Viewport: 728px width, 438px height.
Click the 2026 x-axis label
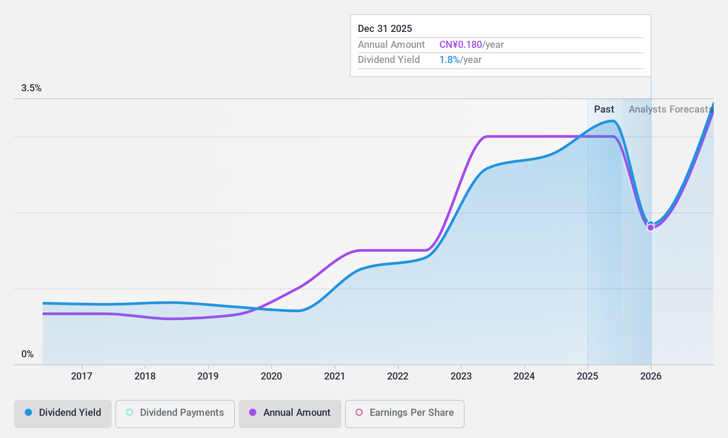[651, 376]
